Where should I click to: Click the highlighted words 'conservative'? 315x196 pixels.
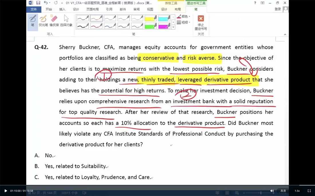[159, 58]
